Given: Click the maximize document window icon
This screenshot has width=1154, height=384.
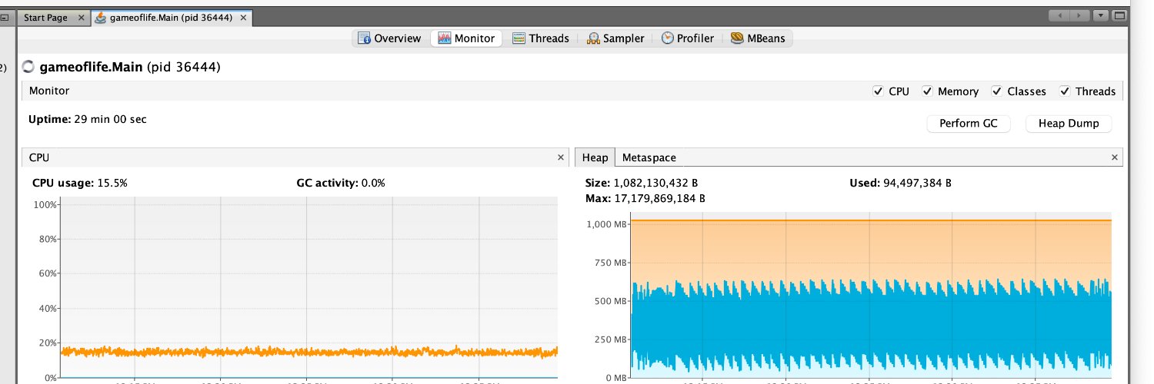Looking at the screenshot, I should (1118, 15).
